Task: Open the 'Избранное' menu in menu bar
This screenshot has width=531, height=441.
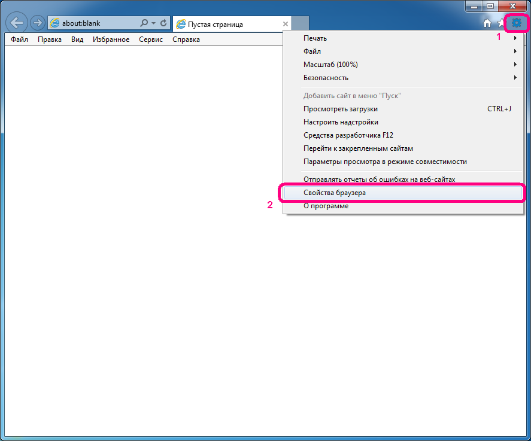Action: click(111, 39)
